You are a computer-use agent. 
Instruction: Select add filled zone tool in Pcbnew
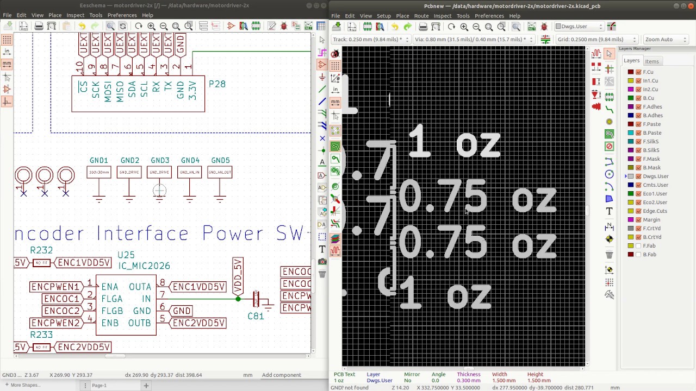[x=609, y=134]
